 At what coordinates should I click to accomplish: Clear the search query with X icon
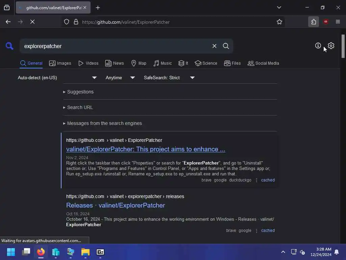click(x=214, y=46)
